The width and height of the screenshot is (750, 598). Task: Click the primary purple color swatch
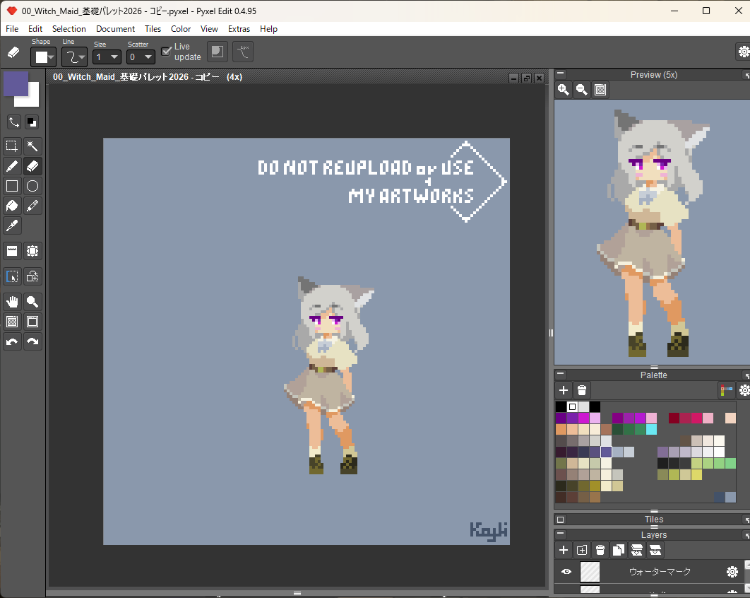coord(14,83)
